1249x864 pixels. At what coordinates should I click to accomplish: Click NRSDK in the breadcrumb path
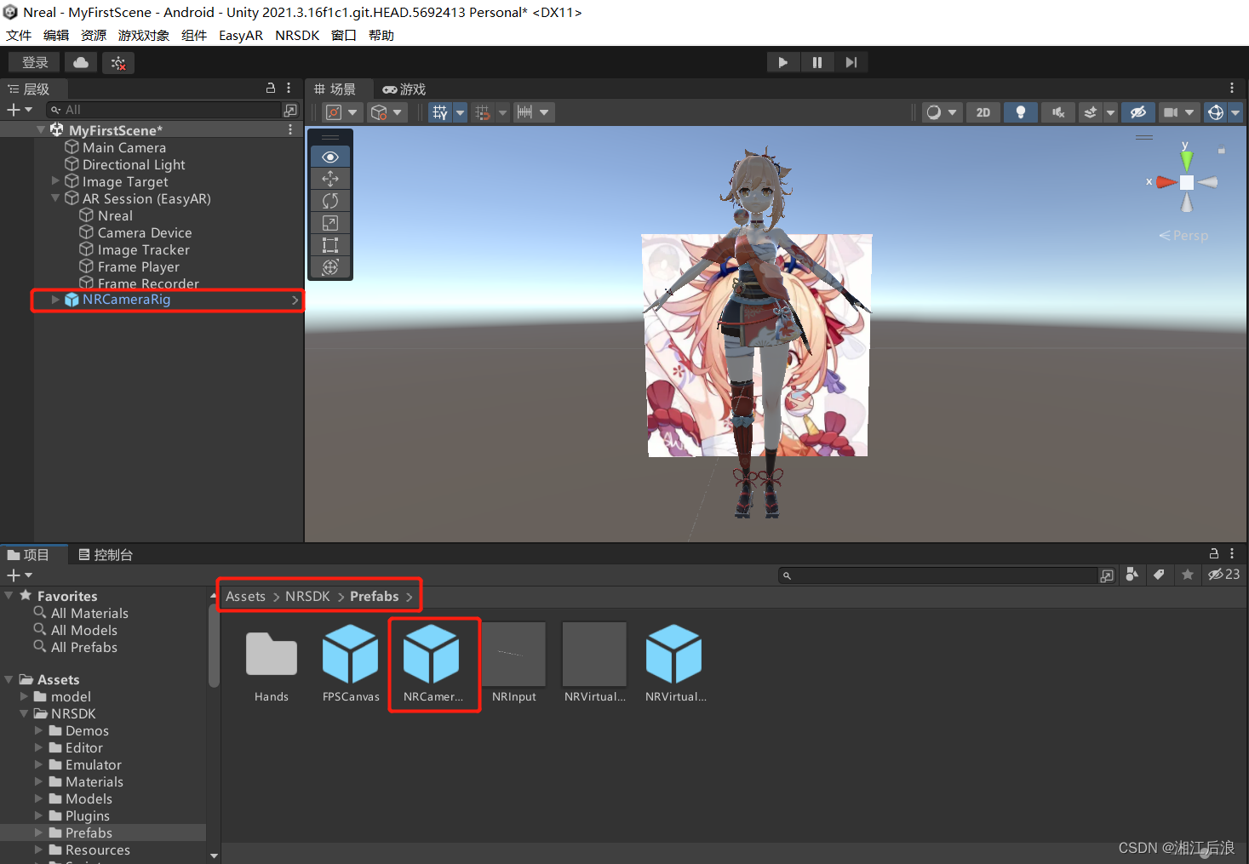pos(307,596)
